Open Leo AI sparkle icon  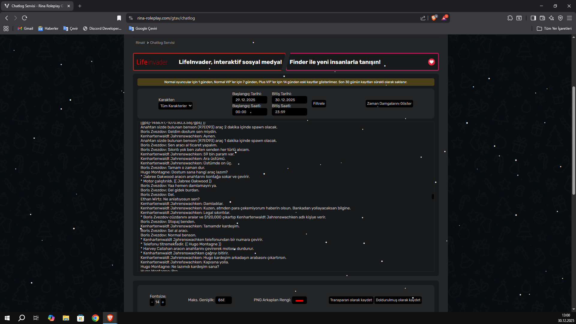pyautogui.click(x=551, y=18)
